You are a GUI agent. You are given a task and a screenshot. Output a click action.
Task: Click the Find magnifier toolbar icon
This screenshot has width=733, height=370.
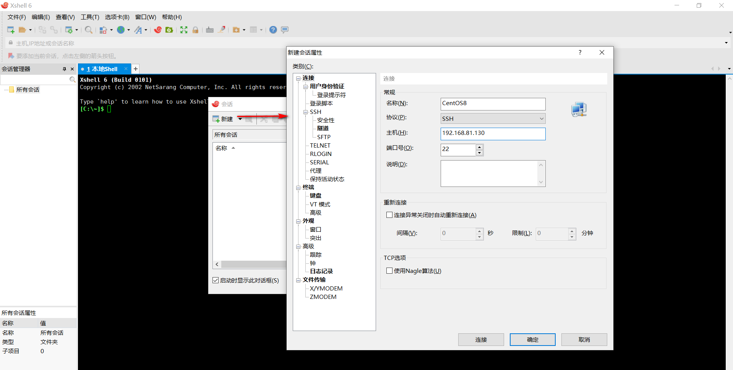[x=89, y=30]
